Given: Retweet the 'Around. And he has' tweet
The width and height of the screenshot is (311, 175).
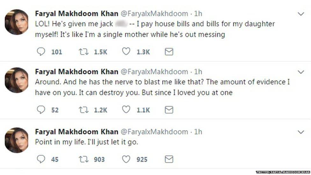Looking at the screenshot, I should (x=84, y=110).
